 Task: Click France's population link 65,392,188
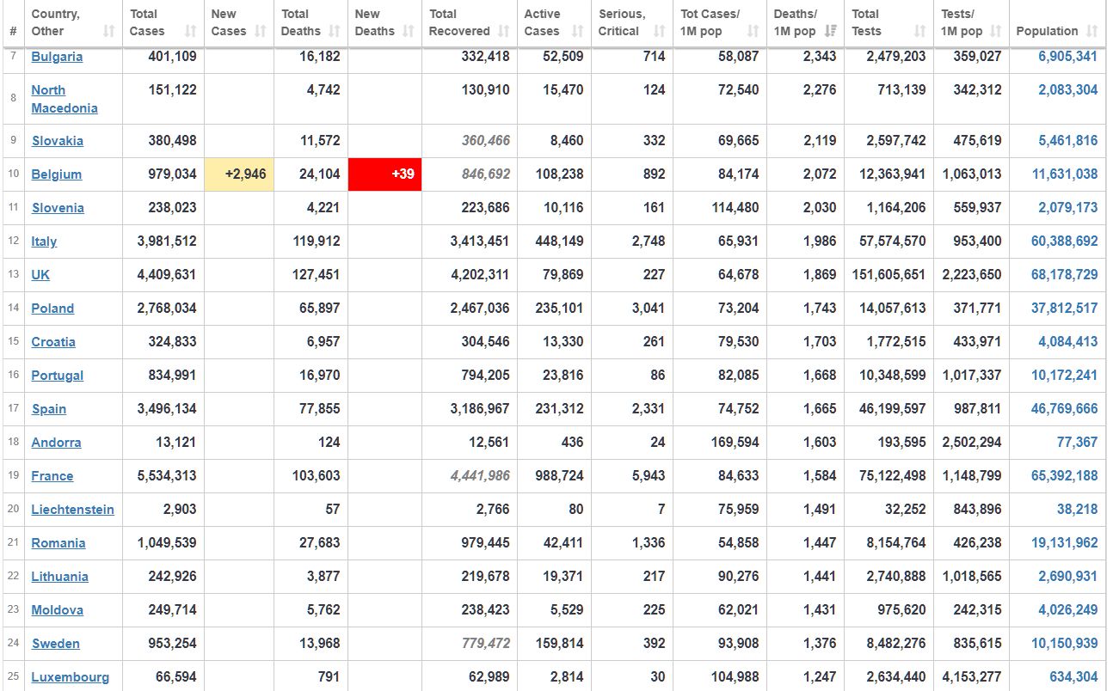(1064, 476)
